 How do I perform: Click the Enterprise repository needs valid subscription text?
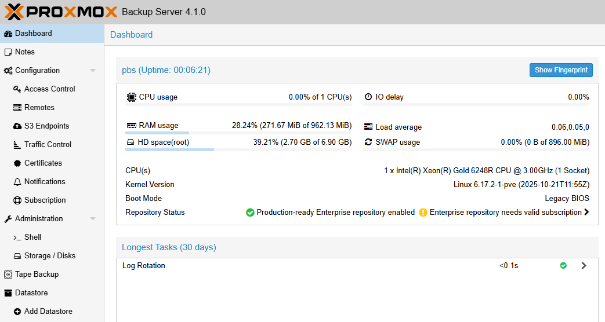tap(505, 212)
